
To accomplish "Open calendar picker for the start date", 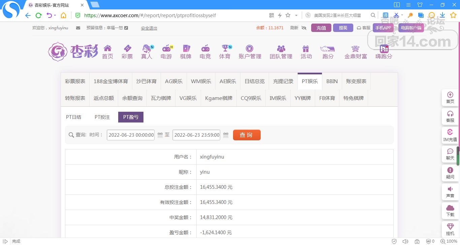I will pos(160,135).
